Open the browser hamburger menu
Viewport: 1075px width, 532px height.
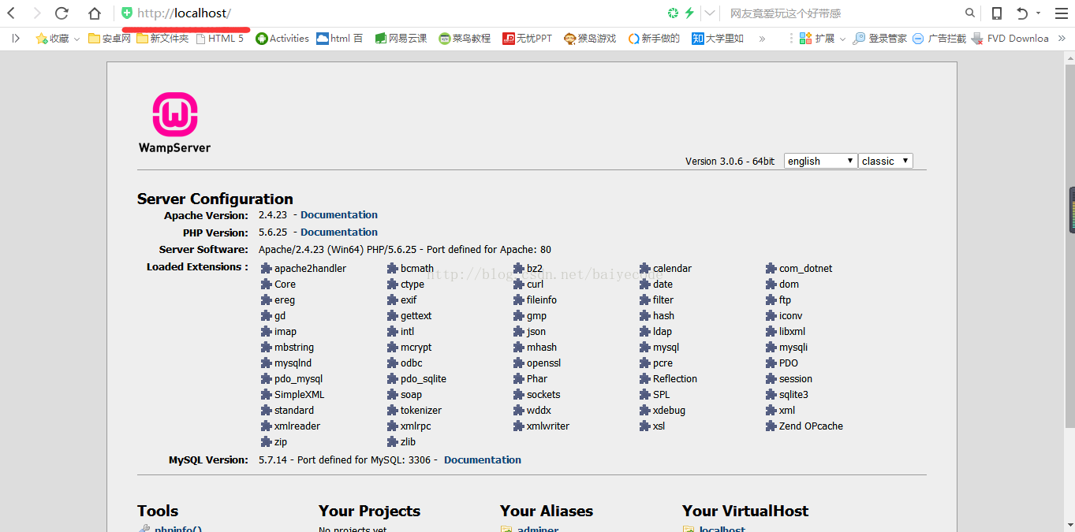pos(1062,13)
